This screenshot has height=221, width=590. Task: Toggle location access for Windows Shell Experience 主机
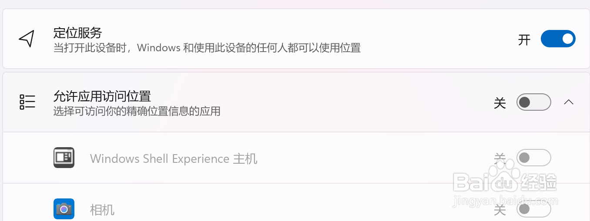(x=534, y=158)
